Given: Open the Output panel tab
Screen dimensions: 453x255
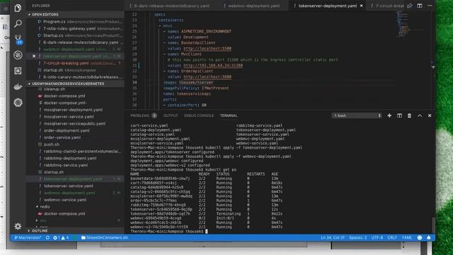Looking at the screenshot, I should point(171,115).
